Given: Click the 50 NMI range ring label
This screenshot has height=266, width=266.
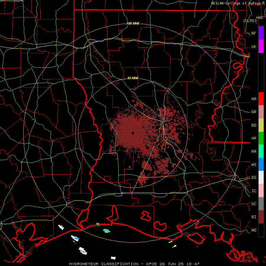Looking at the screenshot, I should (133, 78).
